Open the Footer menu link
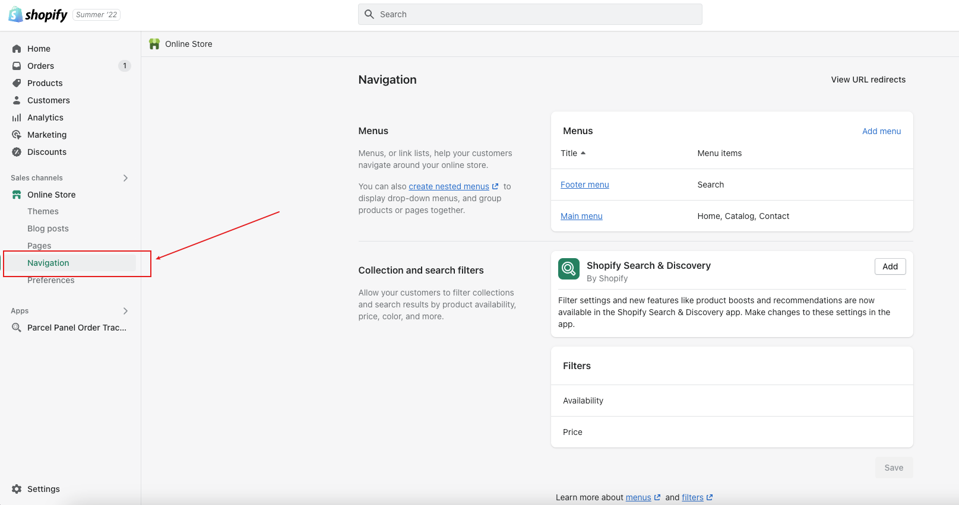Viewport: 959px width, 505px height. point(585,185)
